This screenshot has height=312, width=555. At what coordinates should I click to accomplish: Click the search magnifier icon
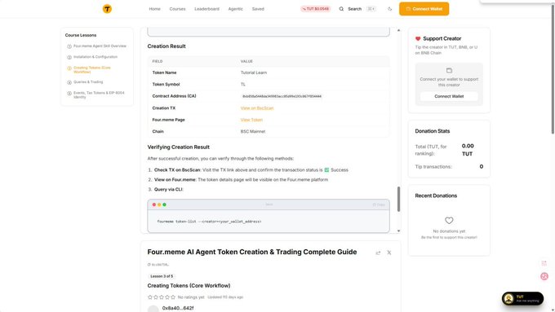coord(341,9)
